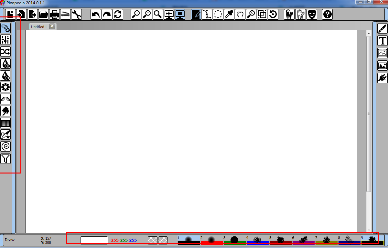Click the grid table icon

(5, 123)
